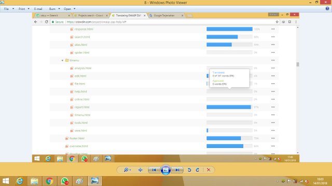This screenshot has width=332, height=186.
Task: Switch to the Translating OWASP ZAP tab
Action: tap(128, 16)
